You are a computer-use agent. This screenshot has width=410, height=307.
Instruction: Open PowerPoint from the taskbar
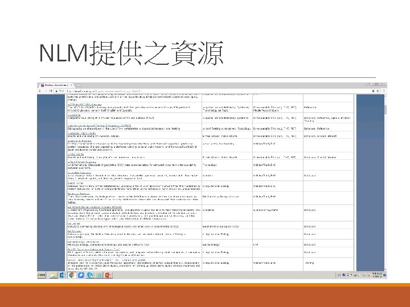click(108, 275)
